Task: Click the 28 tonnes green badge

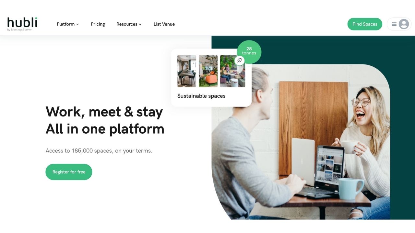Action: tap(249, 51)
